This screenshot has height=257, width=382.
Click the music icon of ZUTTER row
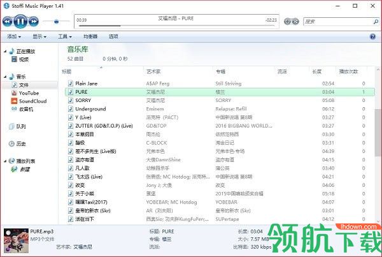71,126
